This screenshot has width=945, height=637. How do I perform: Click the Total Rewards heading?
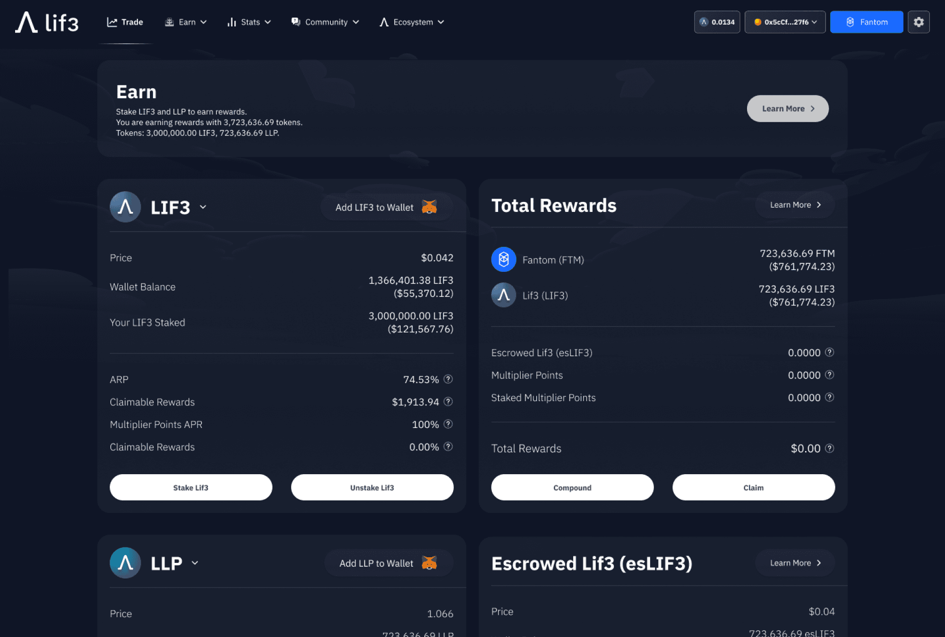point(554,205)
